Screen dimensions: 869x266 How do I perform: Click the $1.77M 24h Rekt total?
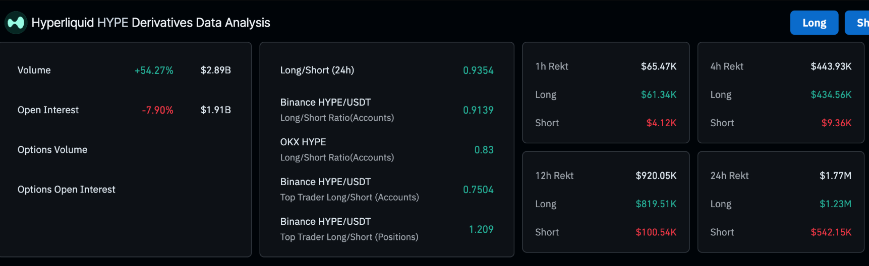[835, 175]
